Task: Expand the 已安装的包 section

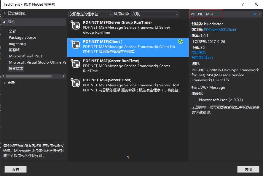Action: [x=5, y=13]
